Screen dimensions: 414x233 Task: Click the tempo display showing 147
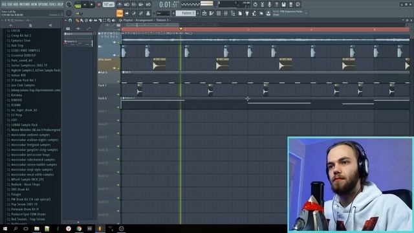coord(109,5)
